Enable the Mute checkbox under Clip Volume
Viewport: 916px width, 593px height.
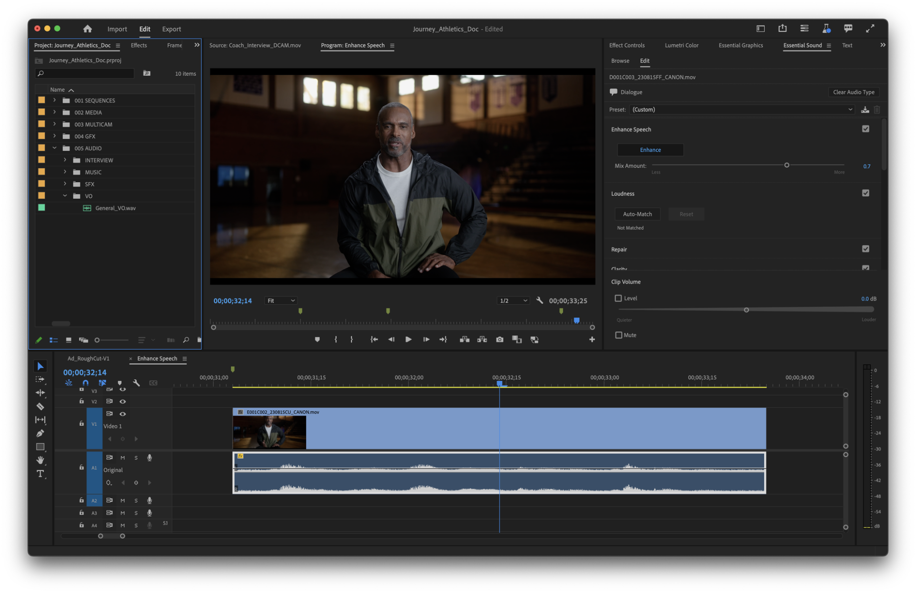(619, 335)
